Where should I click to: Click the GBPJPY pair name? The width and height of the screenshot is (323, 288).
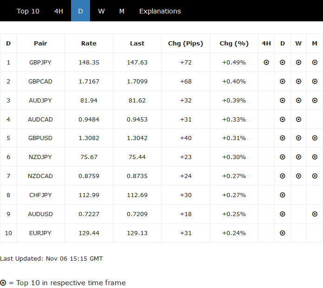click(40, 62)
